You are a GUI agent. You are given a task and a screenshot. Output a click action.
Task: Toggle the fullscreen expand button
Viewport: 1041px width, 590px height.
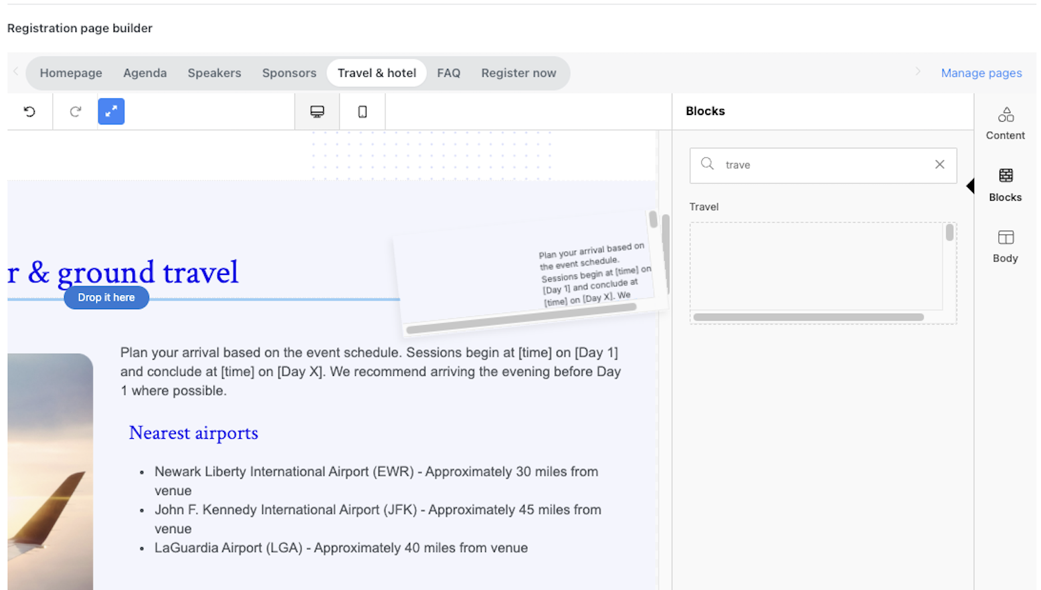[x=111, y=112]
